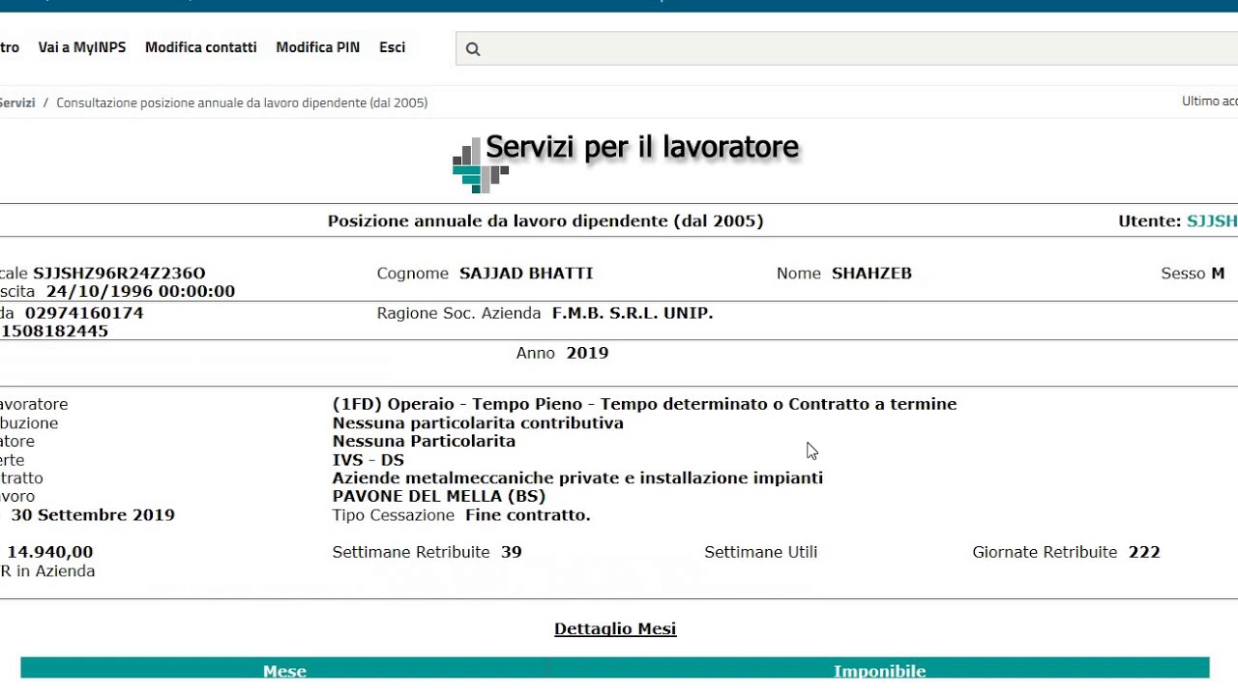This screenshot has width=1238, height=696.
Task: Click the Posizione annuale da lavoro dipendente title
Action: tap(545, 220)
